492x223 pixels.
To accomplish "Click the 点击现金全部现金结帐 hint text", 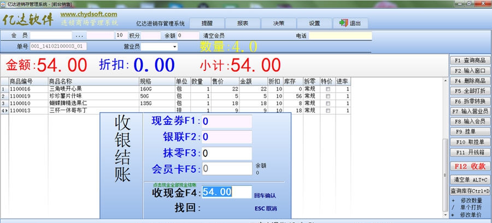I will point(174,184).
